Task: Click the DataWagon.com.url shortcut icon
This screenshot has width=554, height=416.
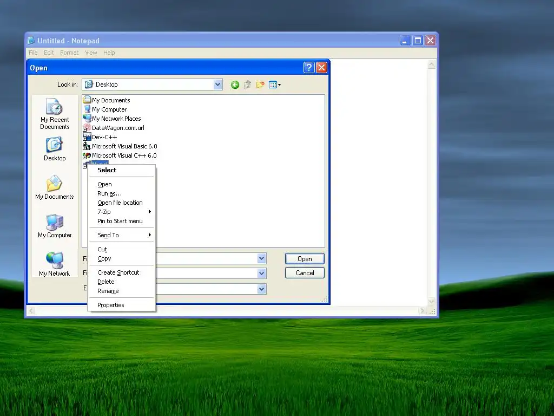Action: (x=87, y=127)
